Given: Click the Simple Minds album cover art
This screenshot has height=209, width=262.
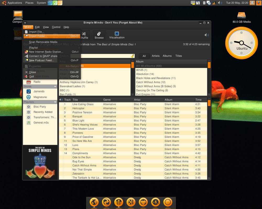Looking at the screenshot, I should 40,163.
